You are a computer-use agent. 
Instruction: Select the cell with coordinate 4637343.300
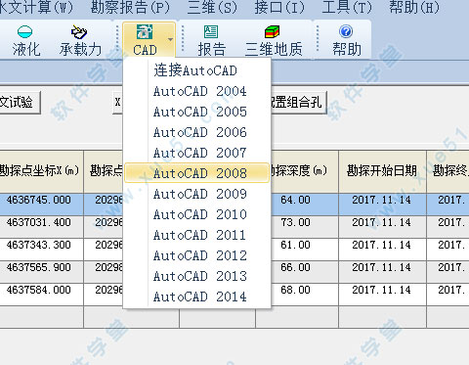pyautogui.click(x=39, y=245)
